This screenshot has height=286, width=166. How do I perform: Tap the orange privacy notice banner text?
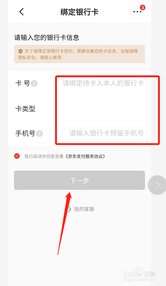pos(79,54)
